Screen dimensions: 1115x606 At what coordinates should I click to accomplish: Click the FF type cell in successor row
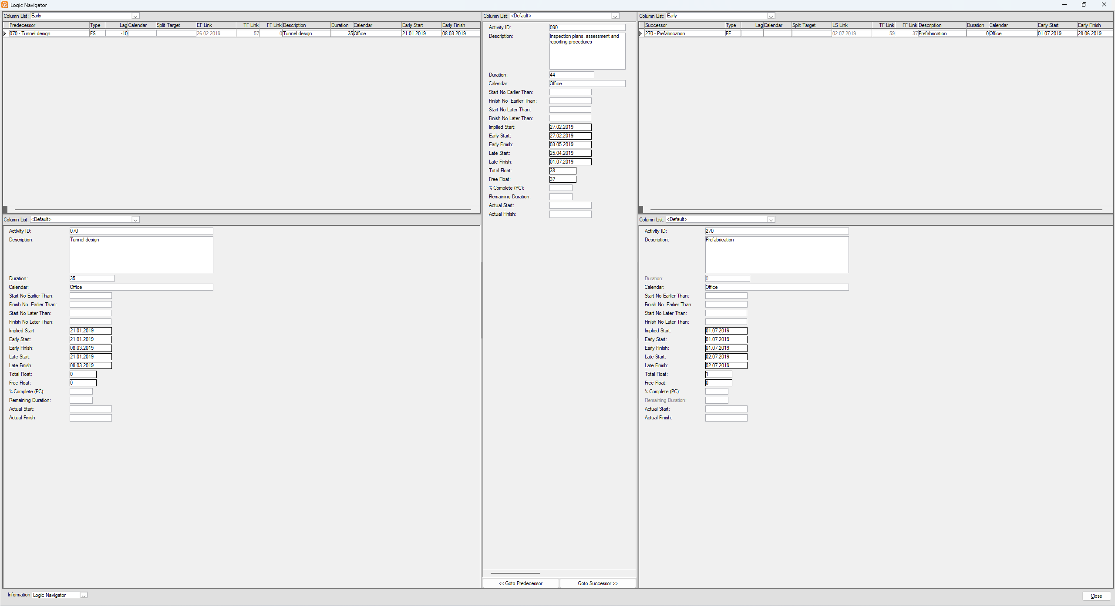(x=733, y=33)
